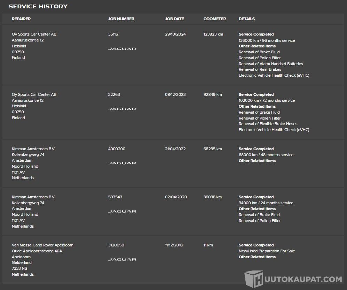Viewport: 347px width, 290px height.
Task: Click the Jaguar logo under job 36116
Action: (122, 49)
